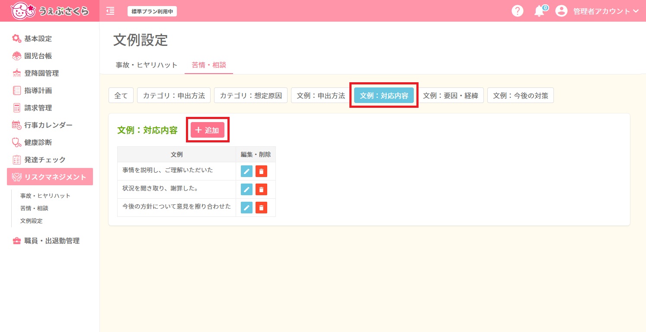The width and height of the screenshot is (646, 332).
Task: Click the 職員・出退勤管理 briefcase icon
Action: [x=16, y=241]
